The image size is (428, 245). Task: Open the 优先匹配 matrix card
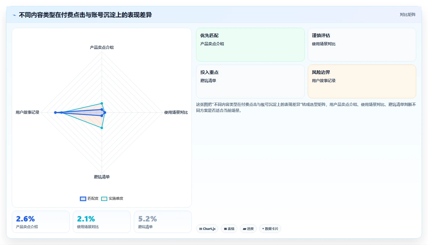coord(250,45)
